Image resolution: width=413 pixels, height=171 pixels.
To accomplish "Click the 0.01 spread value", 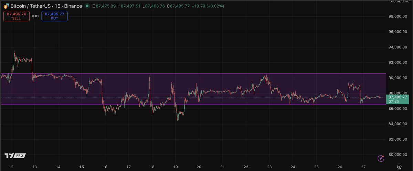I will [35, 16].
